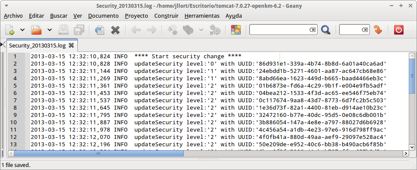Close current file with the X toolbar icon

[115, 30]
